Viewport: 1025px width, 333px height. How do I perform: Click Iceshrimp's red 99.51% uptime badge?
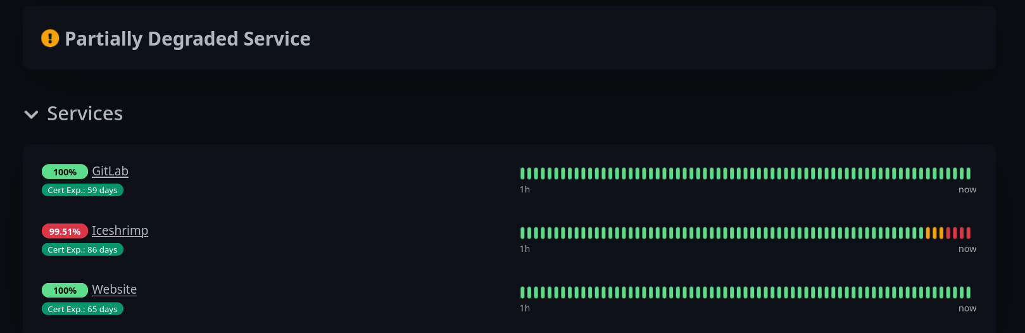pyautogui.click(x=65, y=231)
